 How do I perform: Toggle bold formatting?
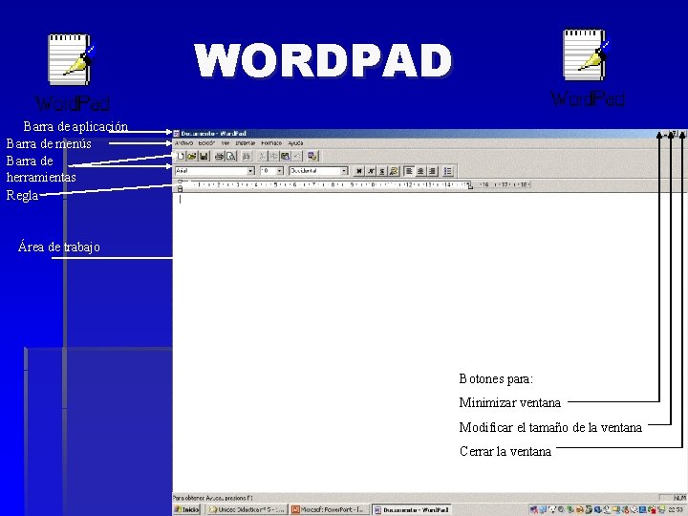click(x=359, y=171)
